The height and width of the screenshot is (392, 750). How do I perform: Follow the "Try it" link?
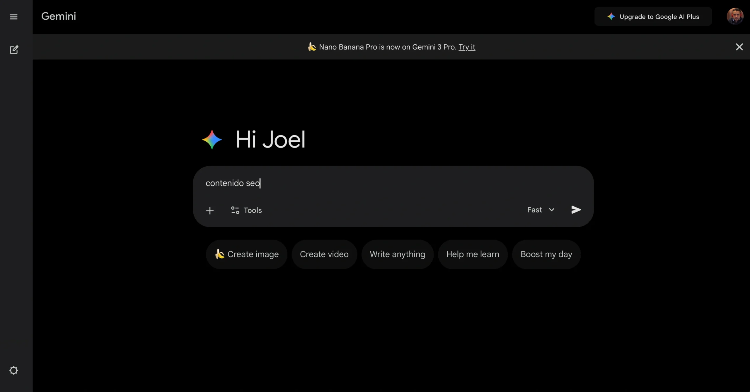(x=467, y=47)
